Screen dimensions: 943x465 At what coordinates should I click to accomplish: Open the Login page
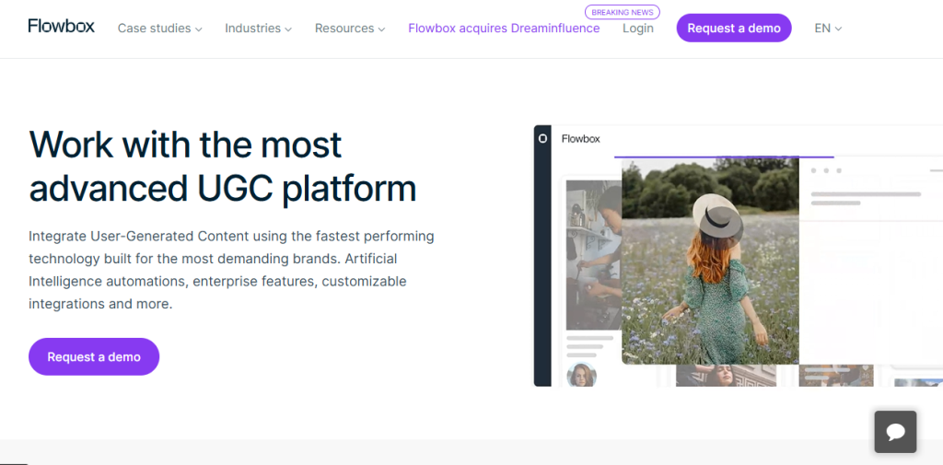[637, 29]
